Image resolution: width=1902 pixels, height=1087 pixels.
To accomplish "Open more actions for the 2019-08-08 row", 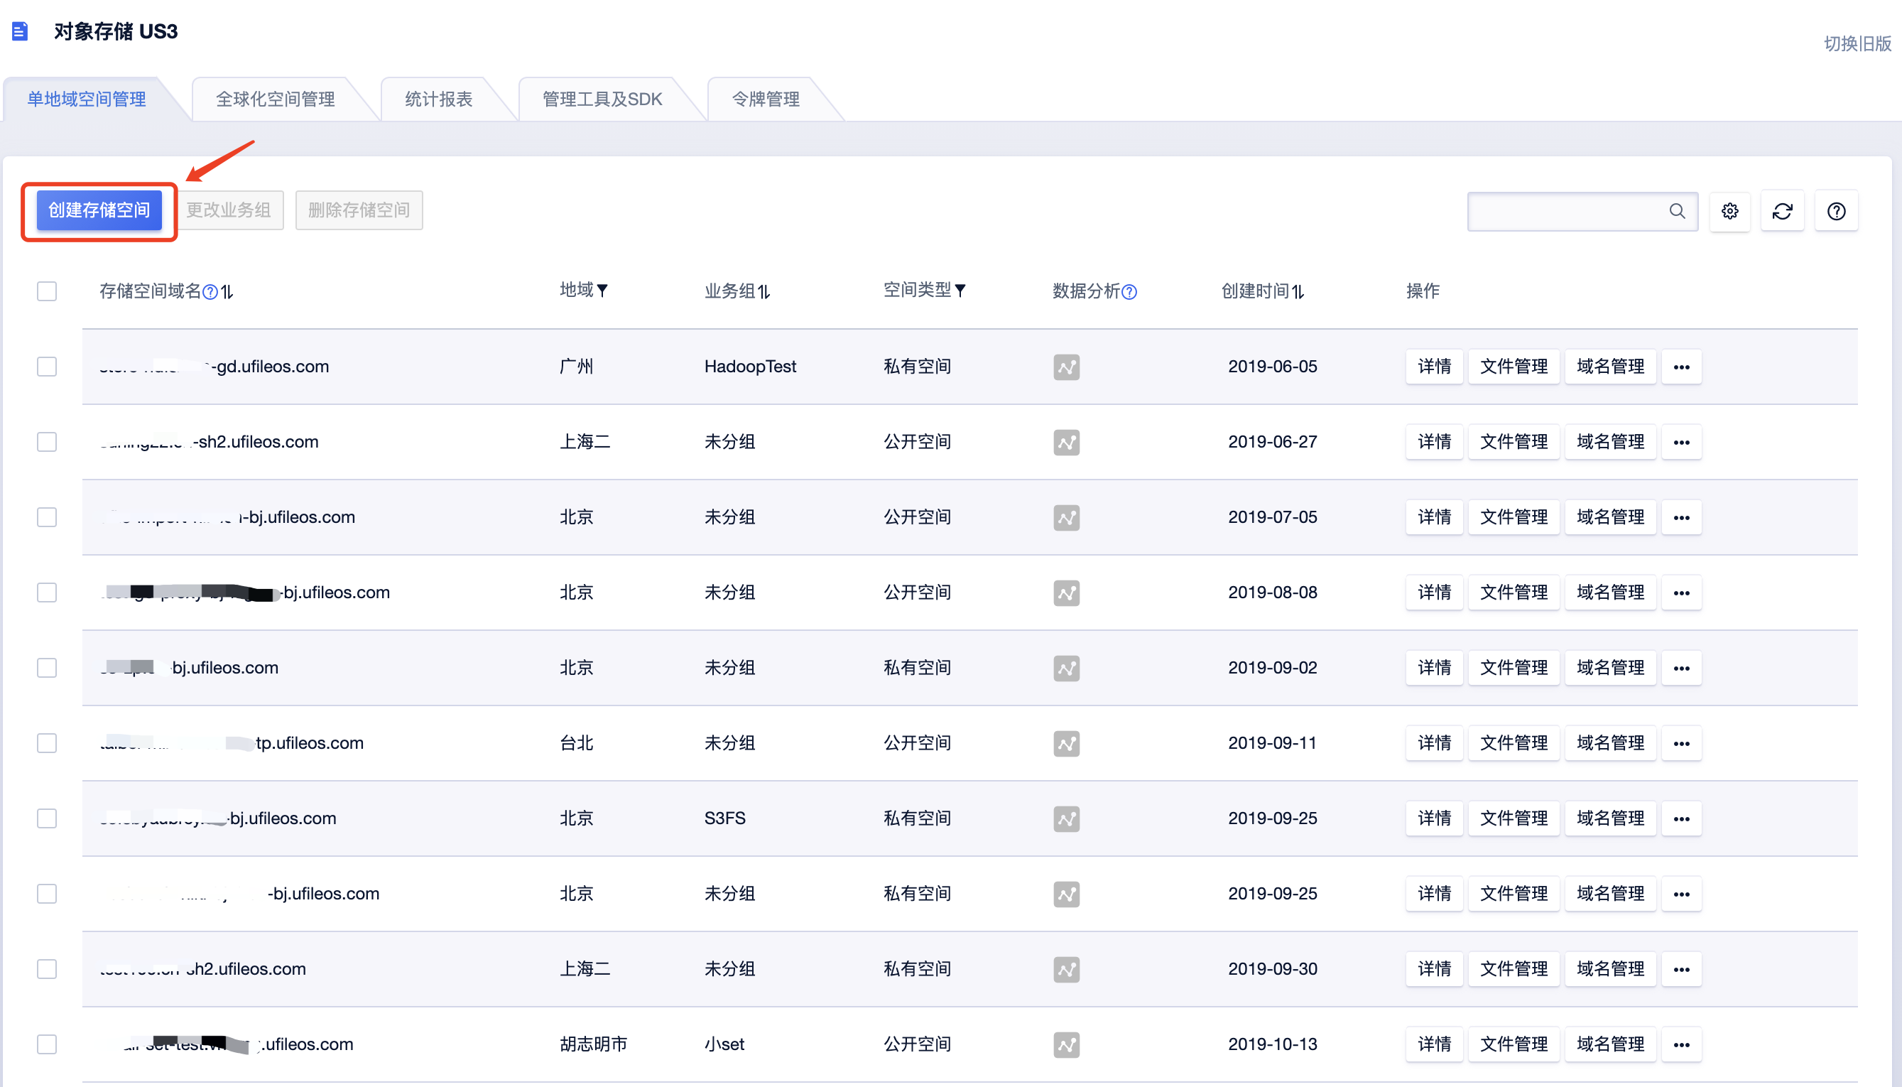I will pyautogui.click(x=1680, y=593).
